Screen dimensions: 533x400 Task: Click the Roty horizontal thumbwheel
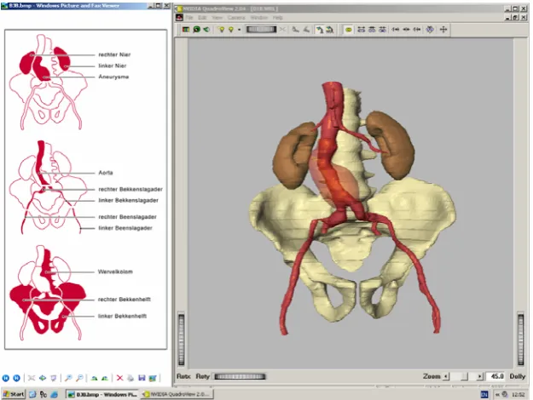tap(240, 376)
